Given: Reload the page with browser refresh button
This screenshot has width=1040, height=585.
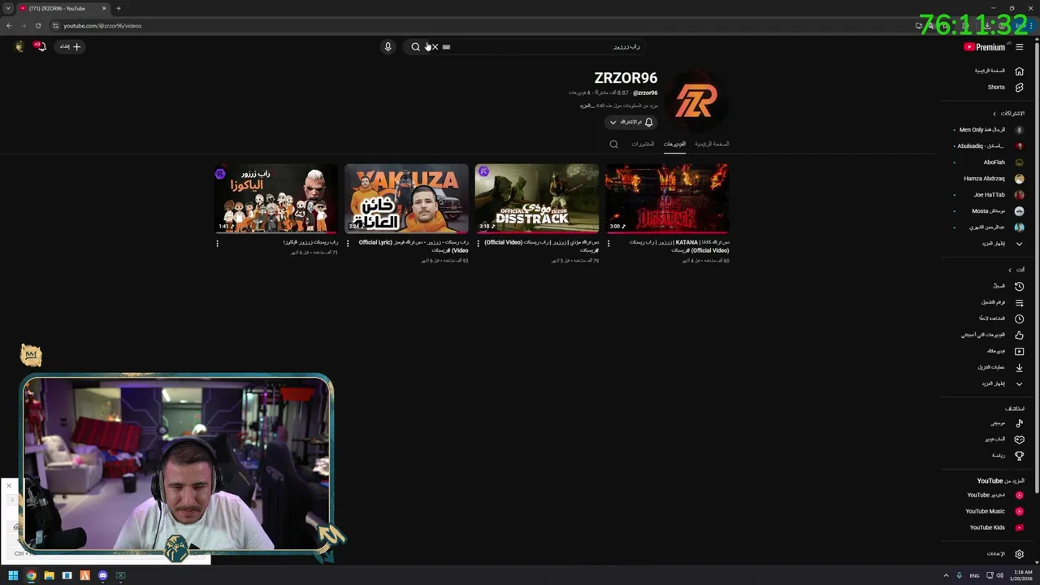Looking at the screenshot, I should tap(38, 25).
